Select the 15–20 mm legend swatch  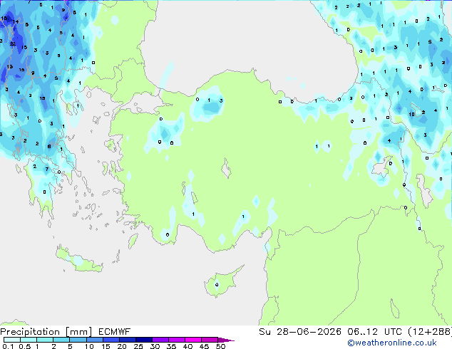(x=111, y=340)
